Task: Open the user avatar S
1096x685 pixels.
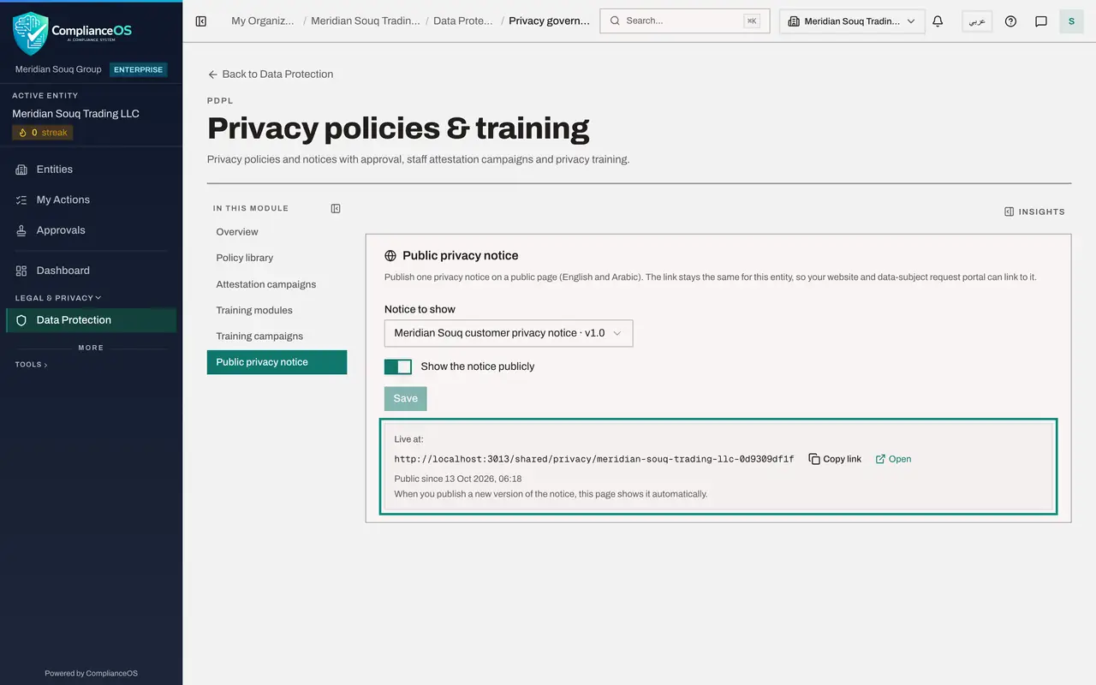Action: (x=1071, y=21)
